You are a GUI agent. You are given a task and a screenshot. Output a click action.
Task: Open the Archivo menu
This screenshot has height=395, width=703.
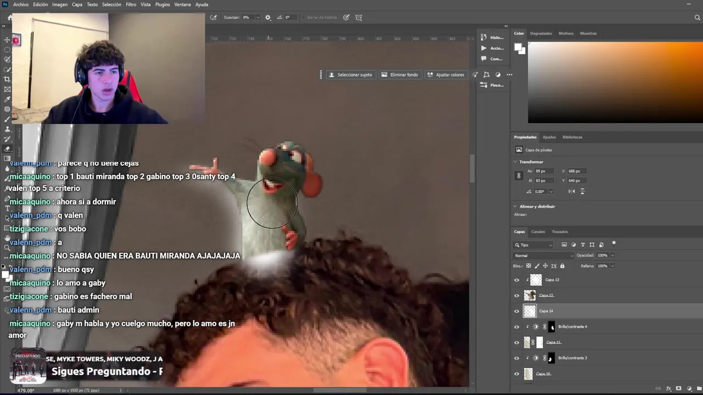click(x=20, y=4)
